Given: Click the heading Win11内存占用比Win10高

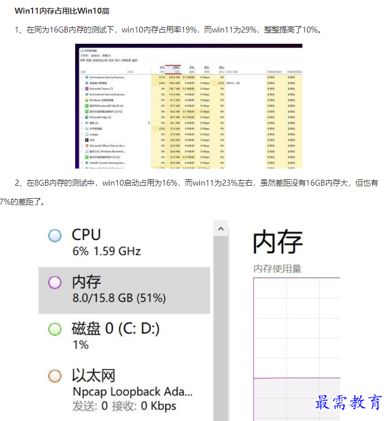Looking at the screenshot, I should [x=62, y=11].
